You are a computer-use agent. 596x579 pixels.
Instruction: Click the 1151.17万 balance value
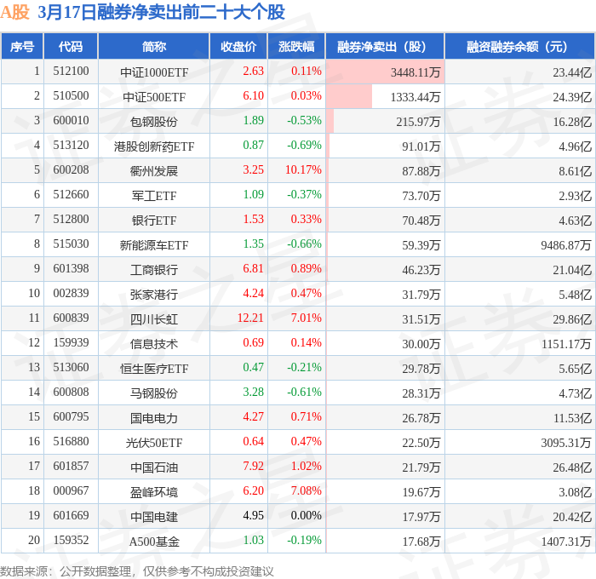click(x=566, y=344)
